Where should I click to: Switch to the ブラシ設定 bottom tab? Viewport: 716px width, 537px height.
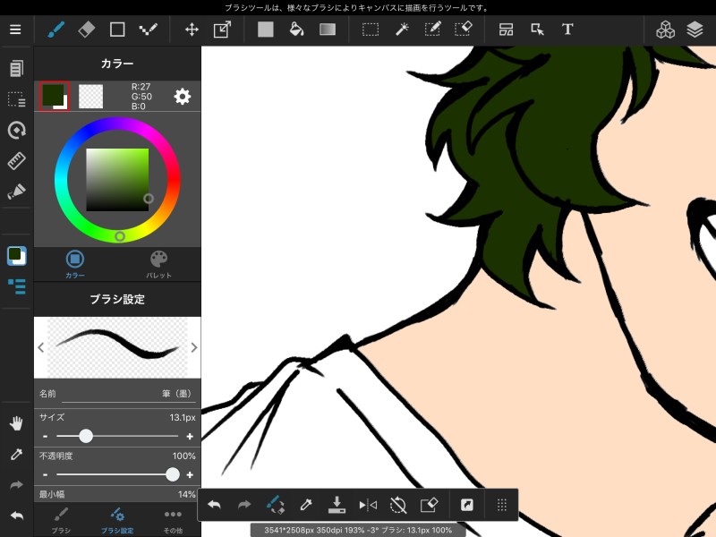point(117,520)
